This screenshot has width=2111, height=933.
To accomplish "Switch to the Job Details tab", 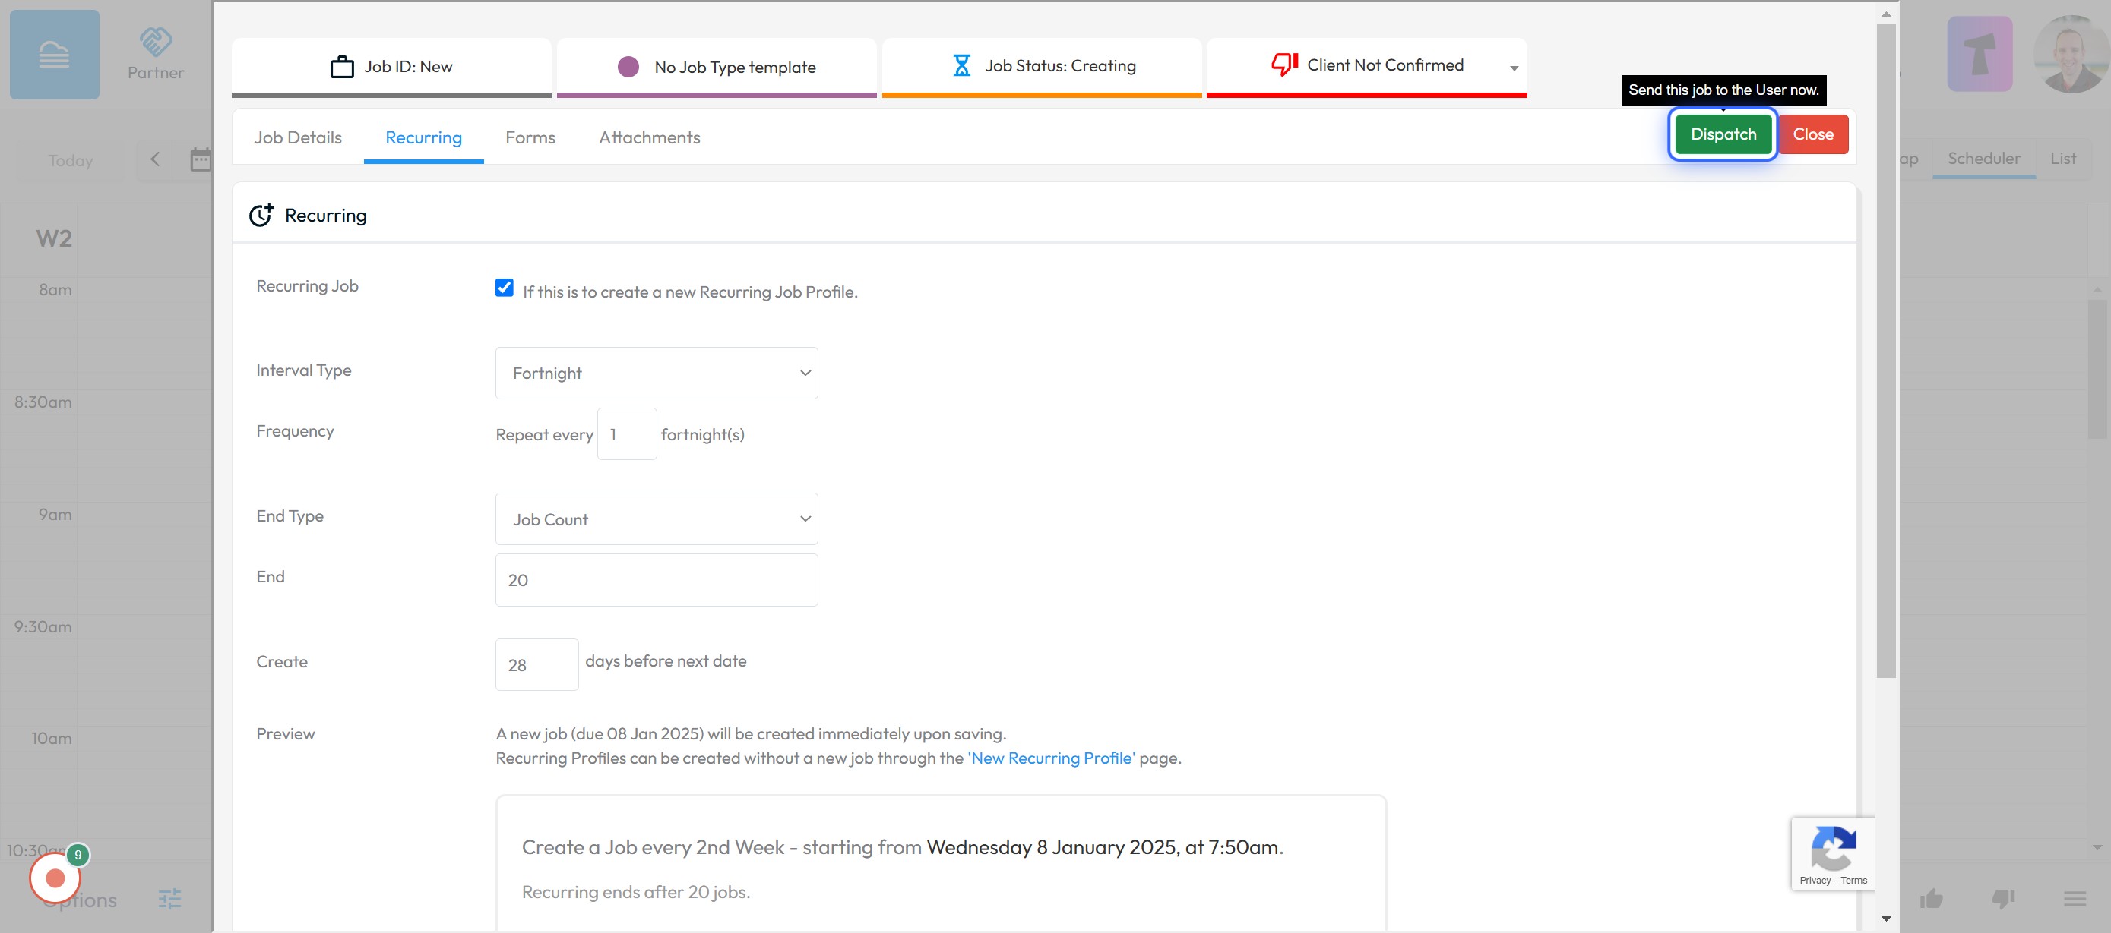I will [x=297, y=137].
